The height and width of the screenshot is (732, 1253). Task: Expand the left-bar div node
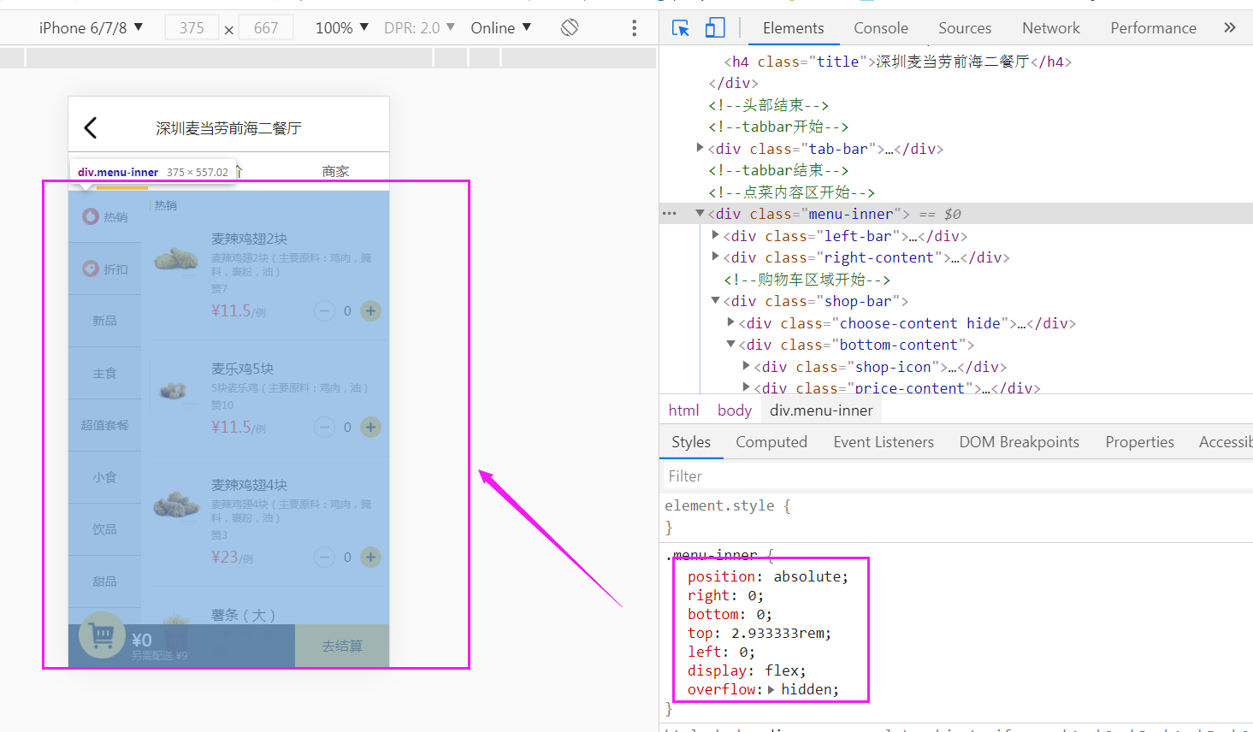click(716, 235)
